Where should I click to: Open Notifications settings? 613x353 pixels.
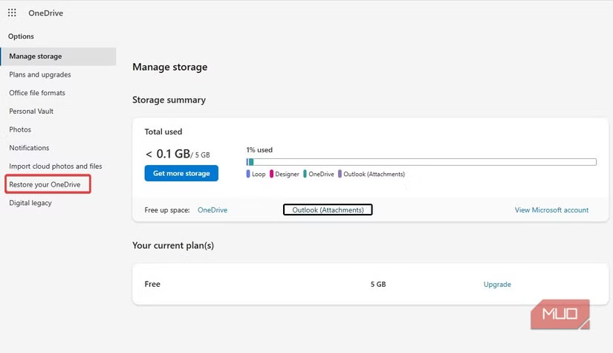tap(29, 148)
